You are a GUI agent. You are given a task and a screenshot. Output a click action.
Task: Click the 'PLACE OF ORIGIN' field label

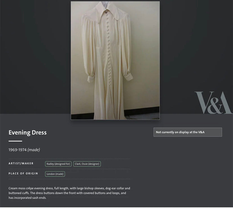[x=23, y=174]
